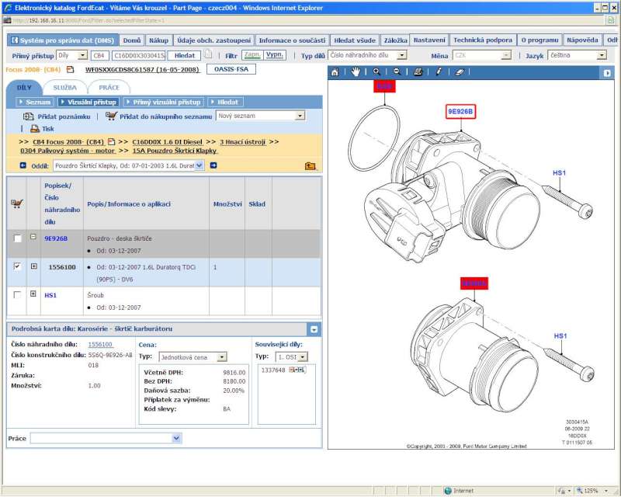Switch to the SLUŽBA tab

pyautogui.click(x=65, y=88)
